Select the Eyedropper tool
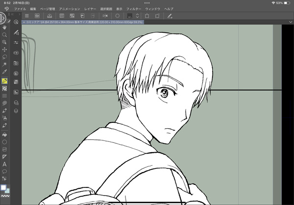294x205 pixels. pyautogui.click(x=4, y=72)
